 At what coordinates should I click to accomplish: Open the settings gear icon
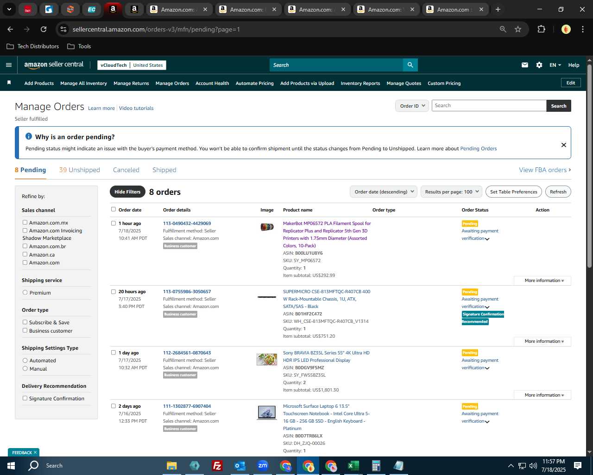(x=539, y=65)
